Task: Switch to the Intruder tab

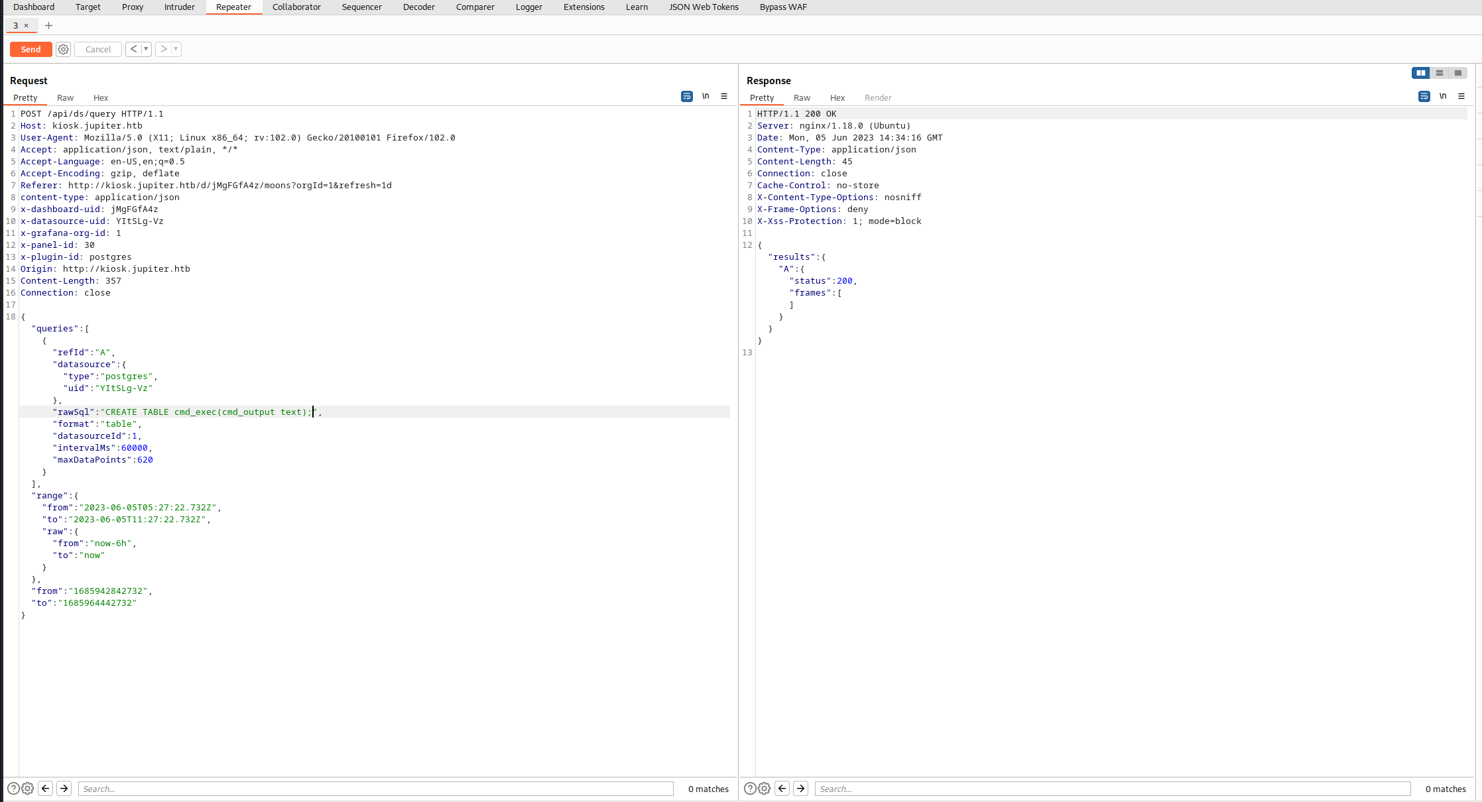Action: pos(179,7)
